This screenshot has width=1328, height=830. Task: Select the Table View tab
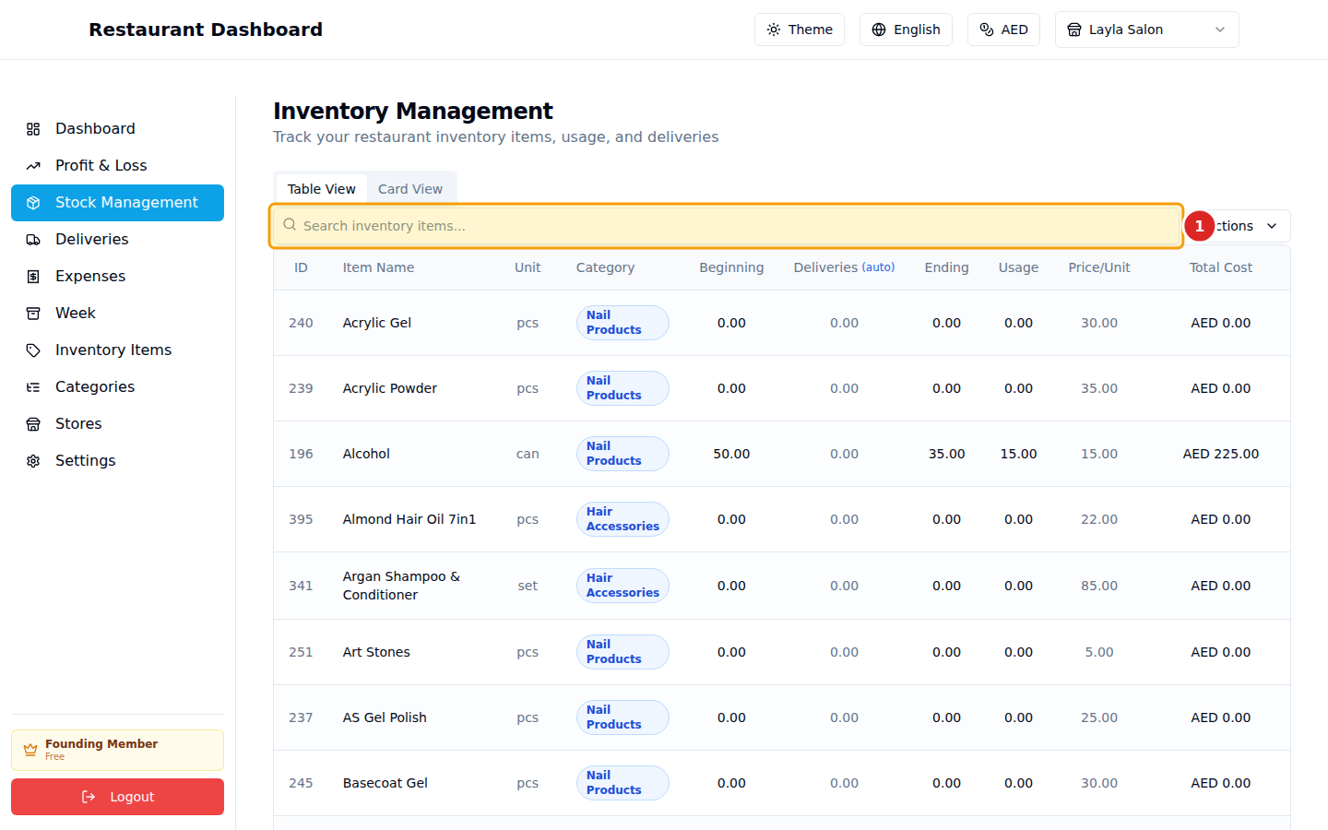click(x=321, y=189)
